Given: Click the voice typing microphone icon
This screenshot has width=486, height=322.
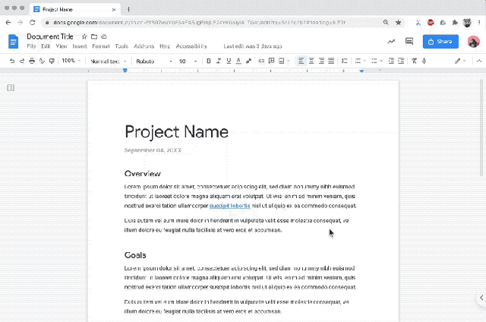Looking at the screenshot, I should point(424,61).
